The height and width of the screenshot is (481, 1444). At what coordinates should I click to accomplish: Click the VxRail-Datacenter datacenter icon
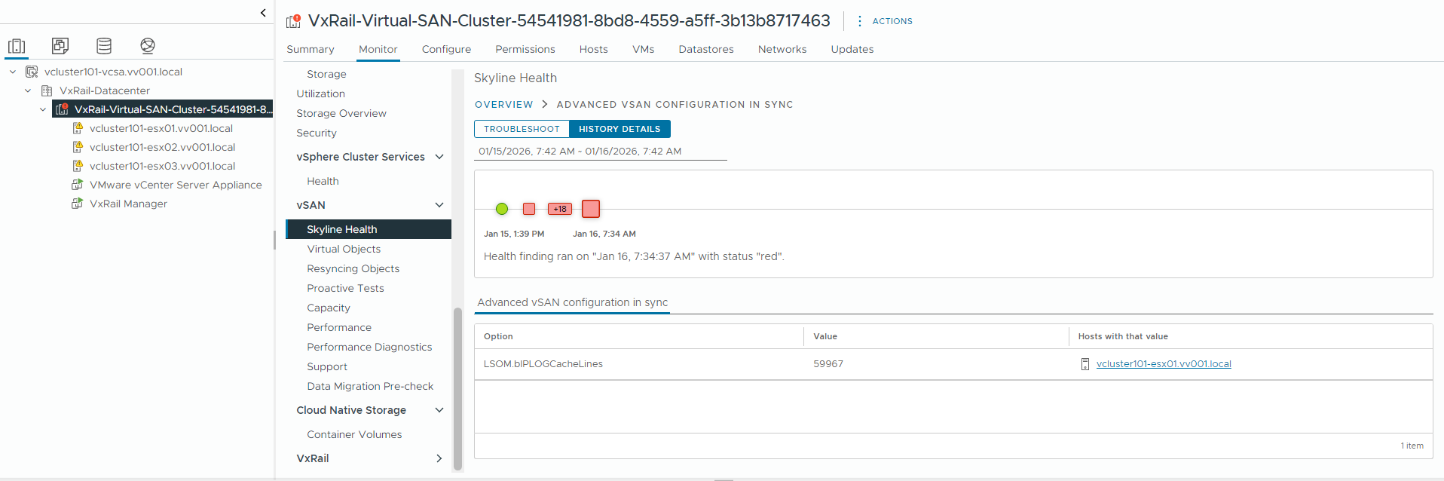coord(47,90)
